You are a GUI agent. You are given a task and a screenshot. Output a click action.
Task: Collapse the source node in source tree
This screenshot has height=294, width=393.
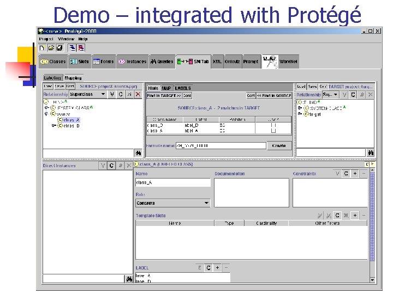coord(46,114)
